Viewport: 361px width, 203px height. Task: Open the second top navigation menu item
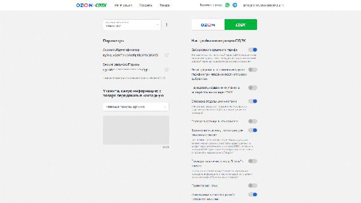[x=146, y=5]
